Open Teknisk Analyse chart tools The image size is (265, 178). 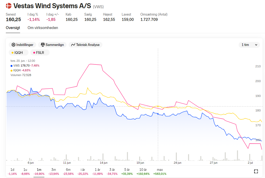(x=85, y=45)
